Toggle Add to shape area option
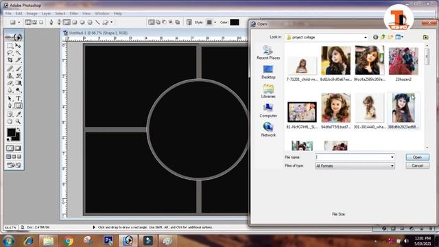This screenshot has width=439, height=247. (158, 22)
